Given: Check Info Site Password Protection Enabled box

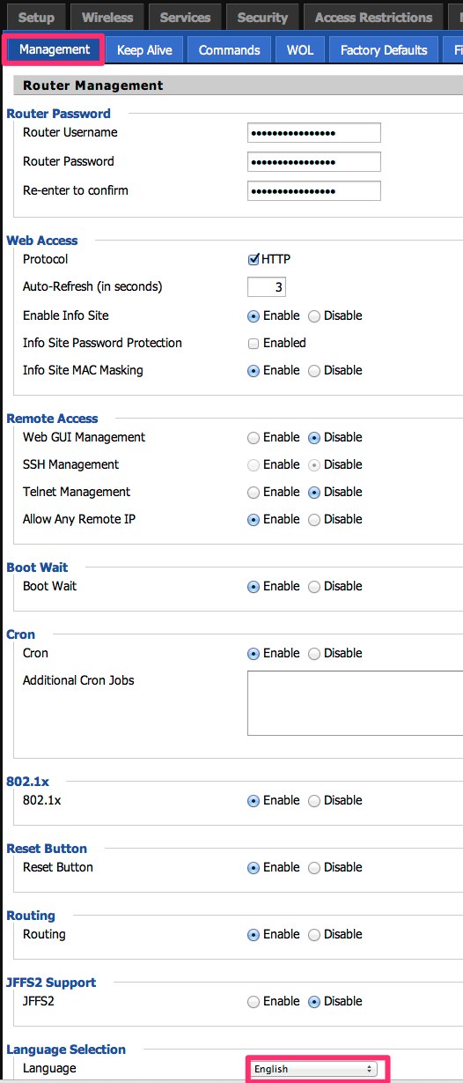Looking at the screenshot, I should (x=254, y=344).
